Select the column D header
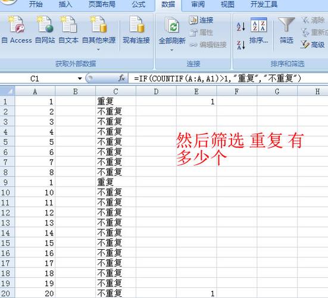Image resolution: width=328 pixels, height=298 pixels. 156,91
